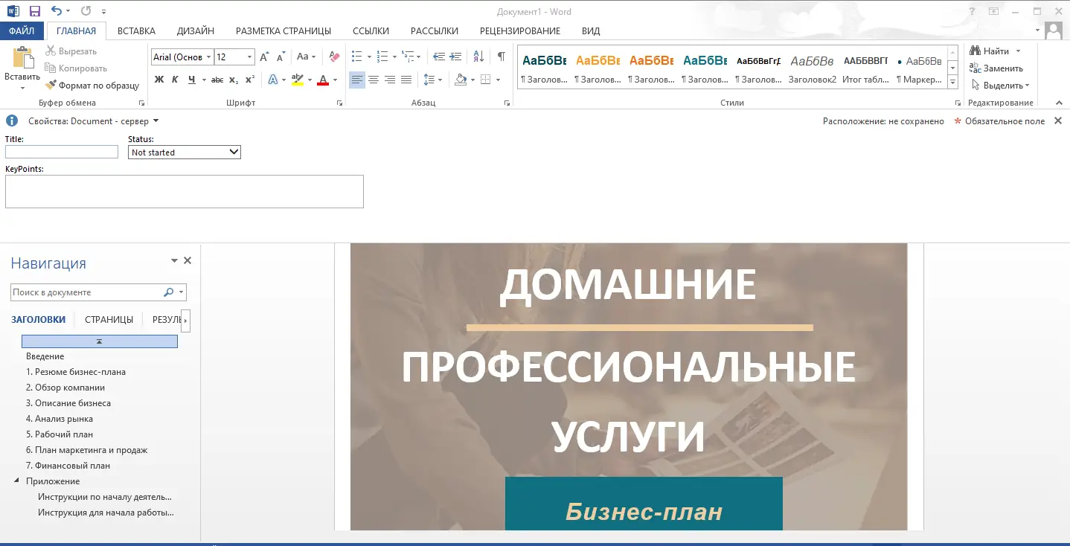Toggle bold formatting with the Ж icon
The width and height of the screenshot is (1070, 546).
click(158, 78)
